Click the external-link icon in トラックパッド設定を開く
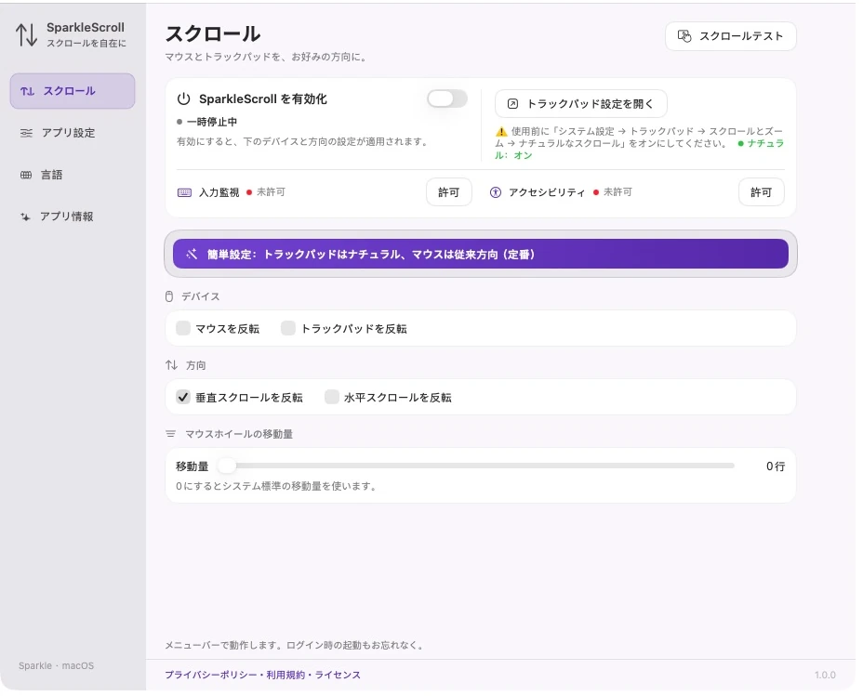 (512, 104)
